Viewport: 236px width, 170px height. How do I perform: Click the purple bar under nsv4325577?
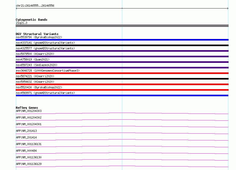click(122, 51)
